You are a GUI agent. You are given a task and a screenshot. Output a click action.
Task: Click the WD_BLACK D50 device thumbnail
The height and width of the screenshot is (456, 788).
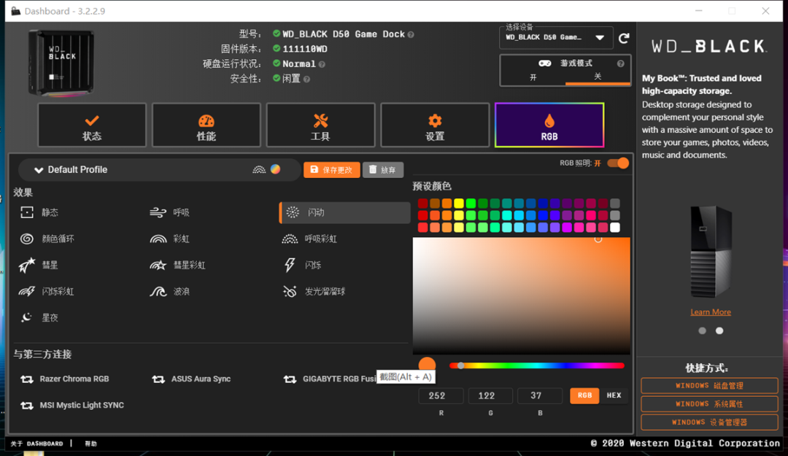pyautogui.click(x=61, y=63)
